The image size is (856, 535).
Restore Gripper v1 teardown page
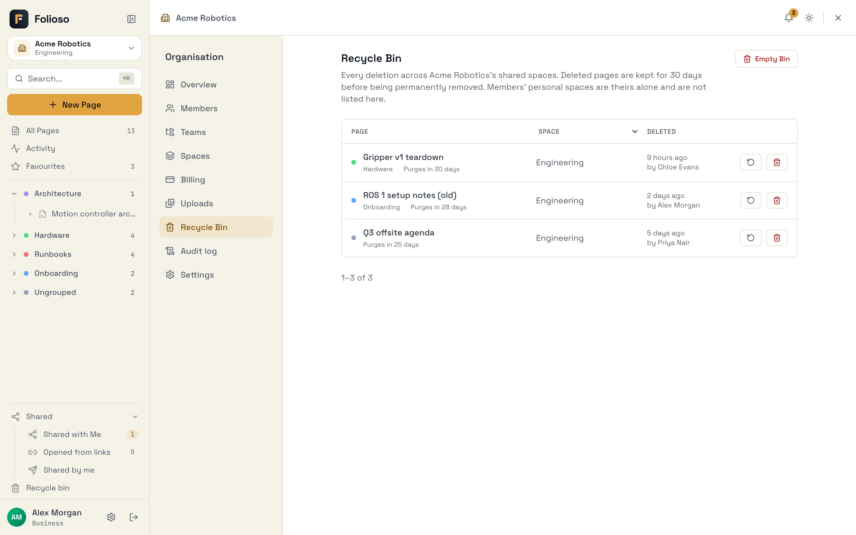click(750, 162)
